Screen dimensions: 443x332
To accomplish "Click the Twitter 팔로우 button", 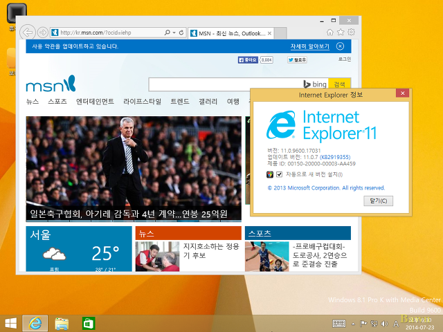I will [297, 60].
